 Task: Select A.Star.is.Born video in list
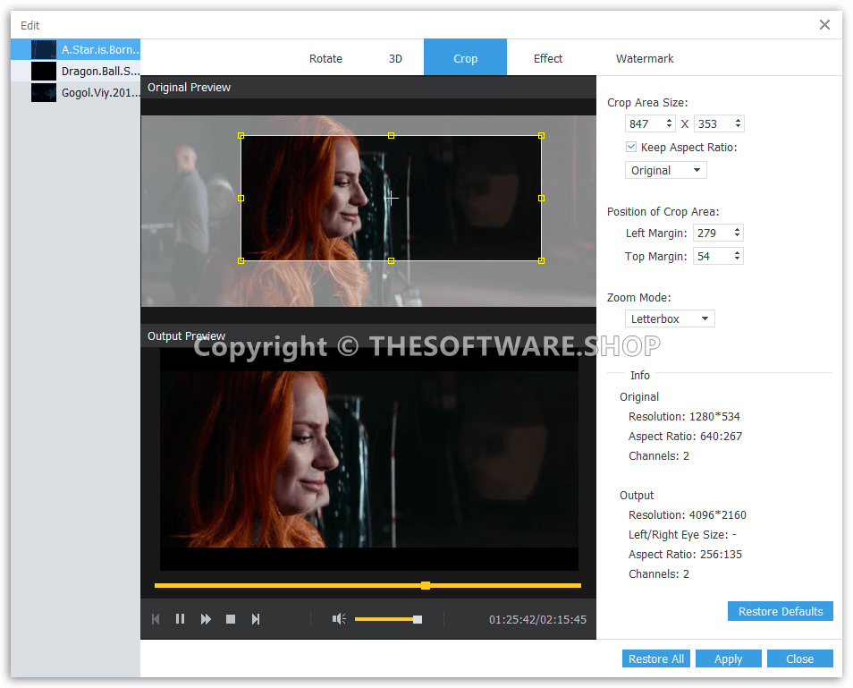tap(76, 49)
